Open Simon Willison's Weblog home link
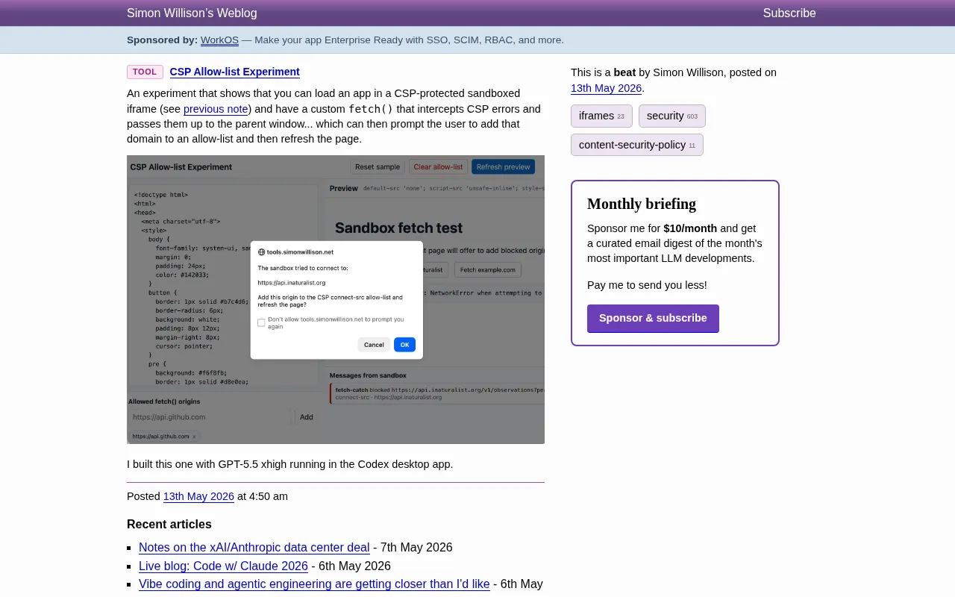This screenshot has width=955, height=597. click(x=192, y=13)
